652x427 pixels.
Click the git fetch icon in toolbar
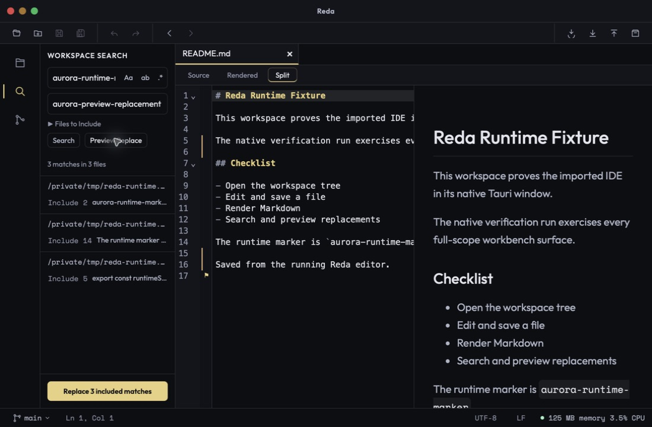pyautogui.click(x=571, y=33)
